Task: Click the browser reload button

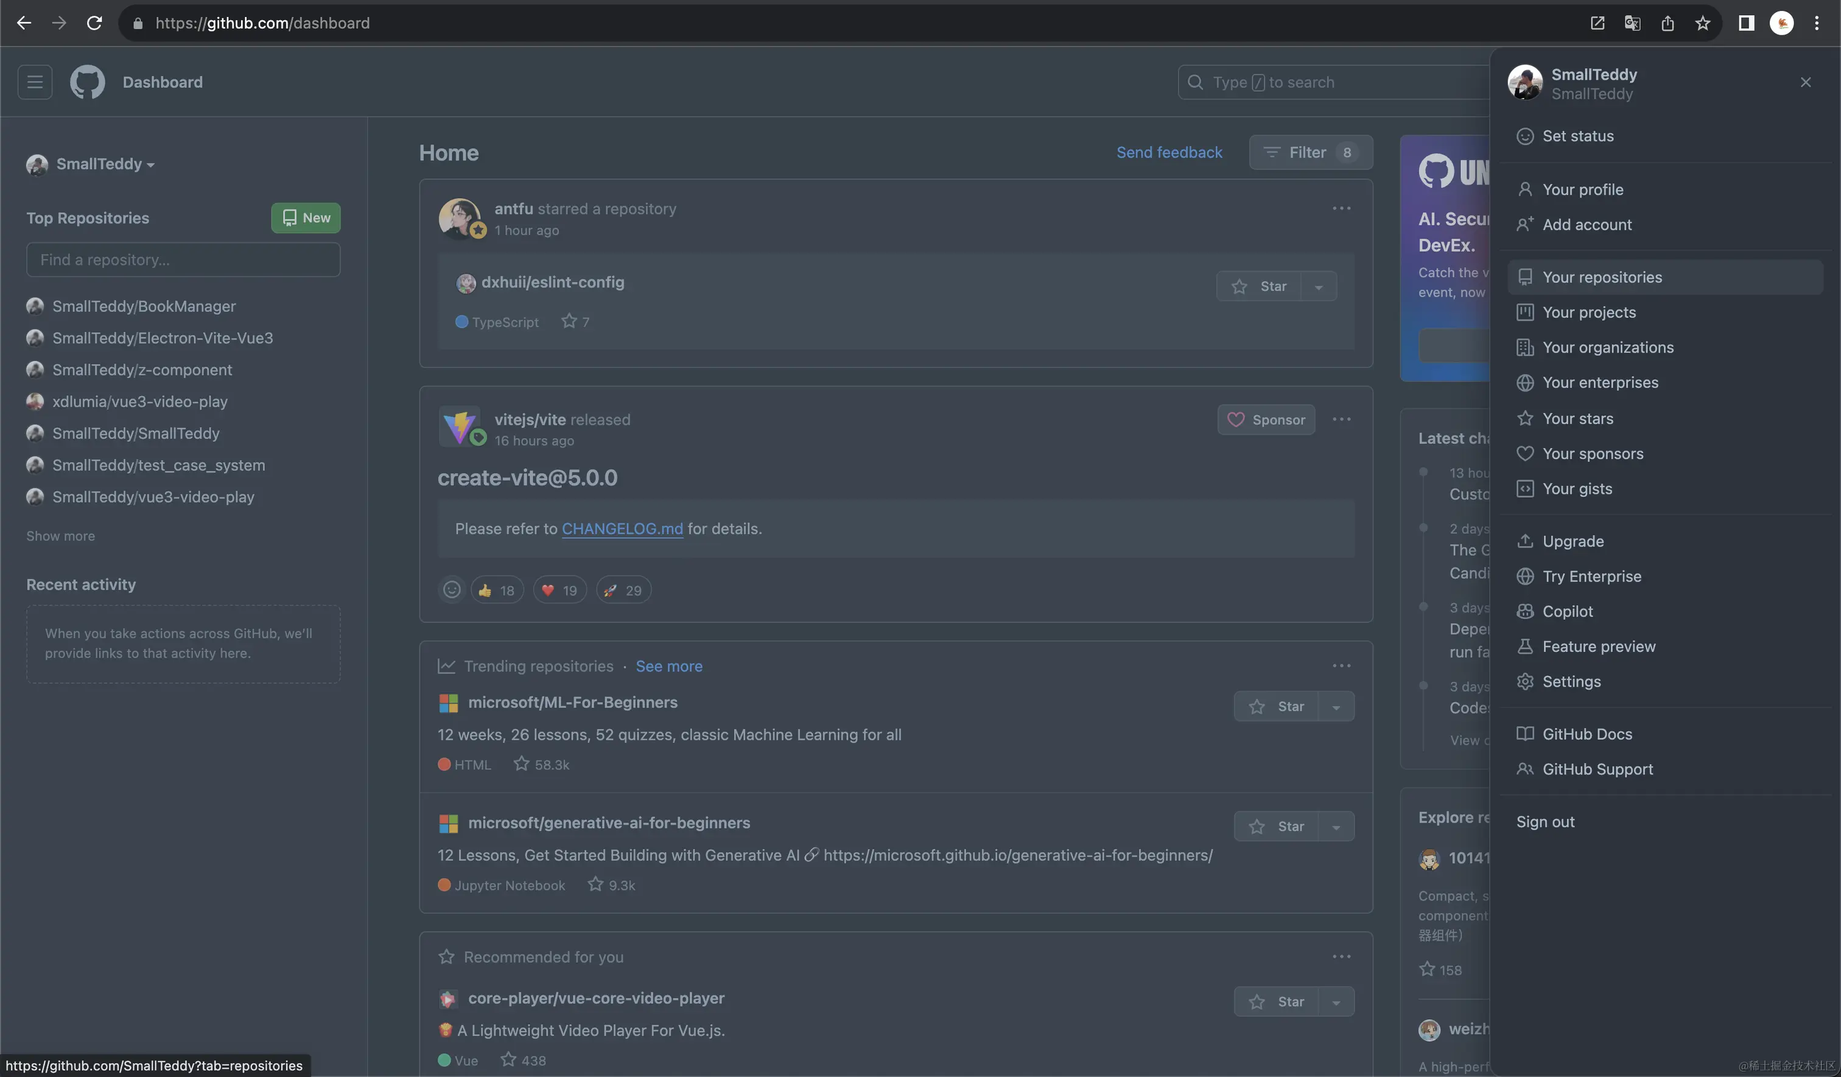Action: click(x=94, y=23)
